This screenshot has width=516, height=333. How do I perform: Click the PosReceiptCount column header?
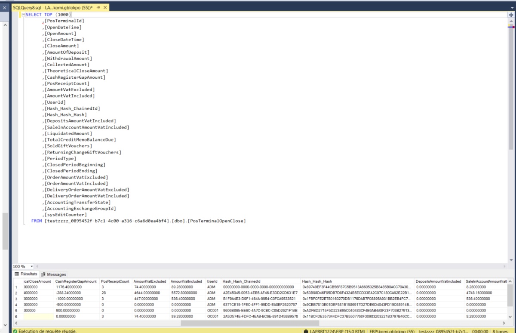115,281
